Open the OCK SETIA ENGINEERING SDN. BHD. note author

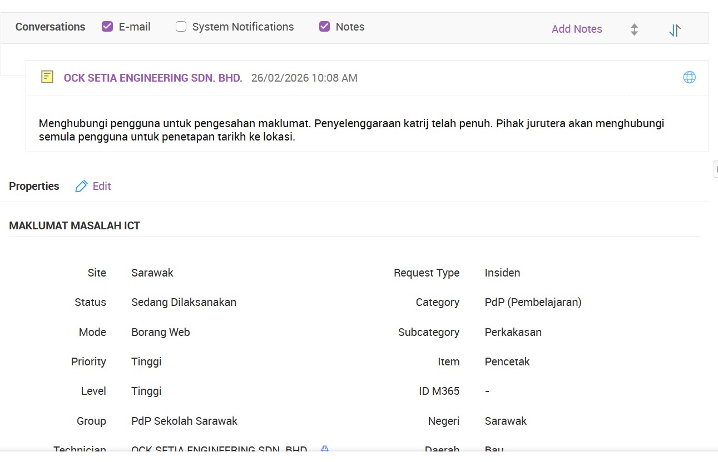click(153, 78)
